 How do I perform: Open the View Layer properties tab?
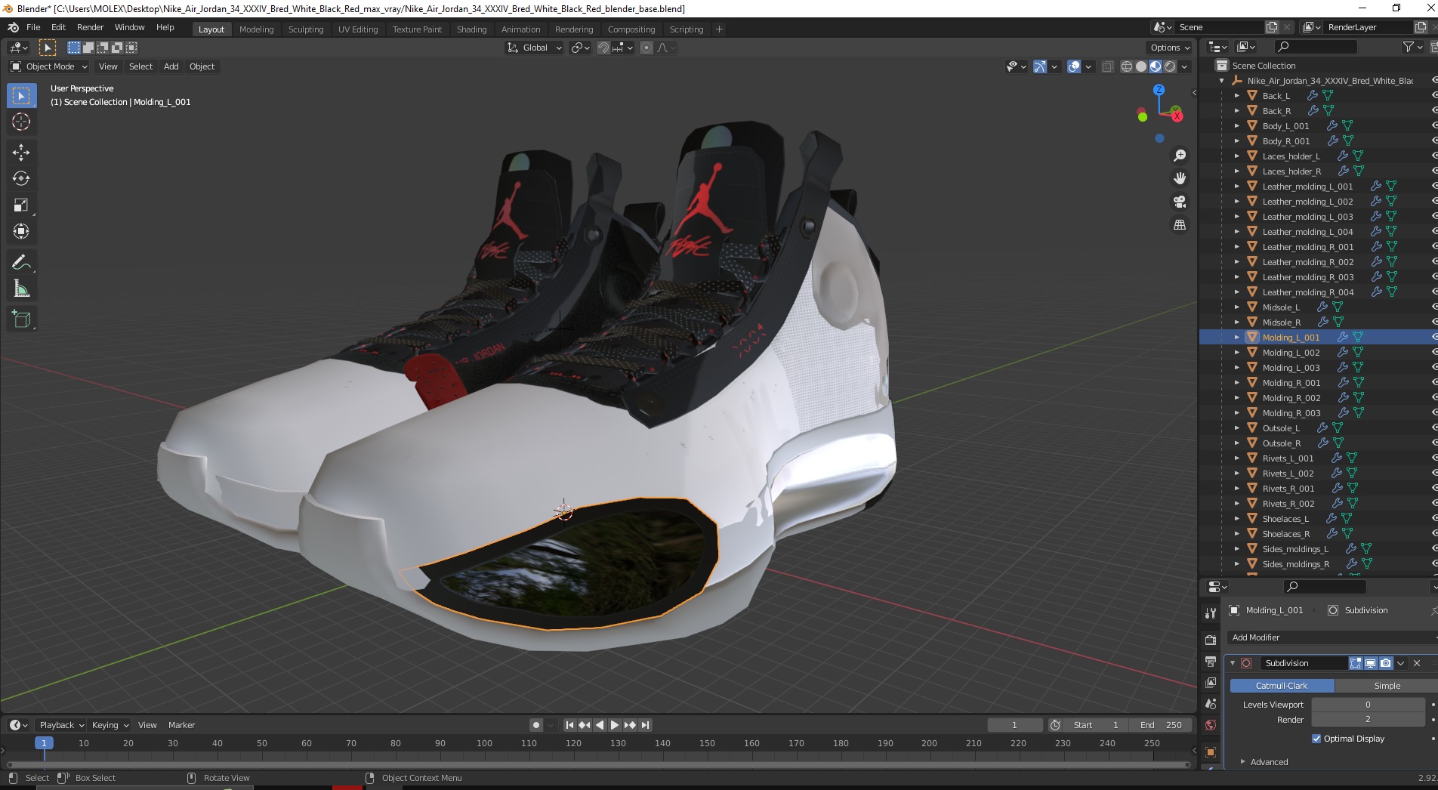[1211, 683]
